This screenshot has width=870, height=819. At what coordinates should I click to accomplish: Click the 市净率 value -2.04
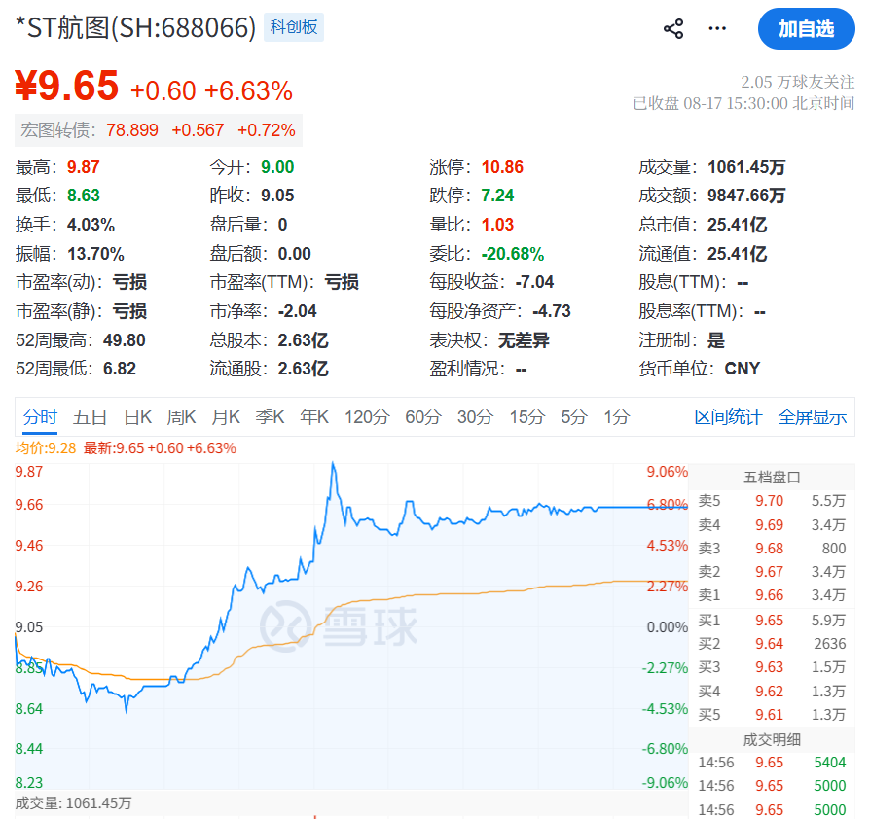click(298, 311)
